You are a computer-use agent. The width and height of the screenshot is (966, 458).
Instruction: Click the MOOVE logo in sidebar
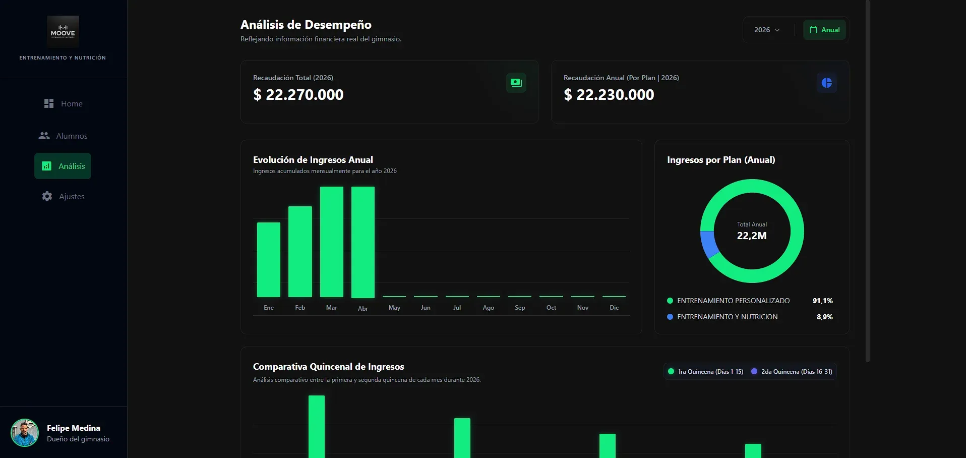pos(63,32)
